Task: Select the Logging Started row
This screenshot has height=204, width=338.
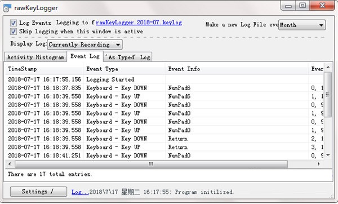Action: tap(164, 79)
